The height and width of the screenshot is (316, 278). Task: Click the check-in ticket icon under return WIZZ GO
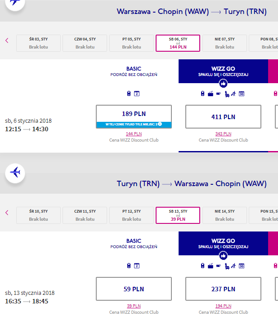click(x=219, y=266)
